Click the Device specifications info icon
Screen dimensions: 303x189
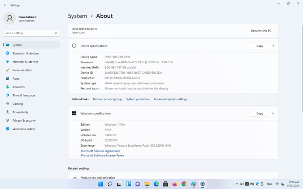click(74, 46)
